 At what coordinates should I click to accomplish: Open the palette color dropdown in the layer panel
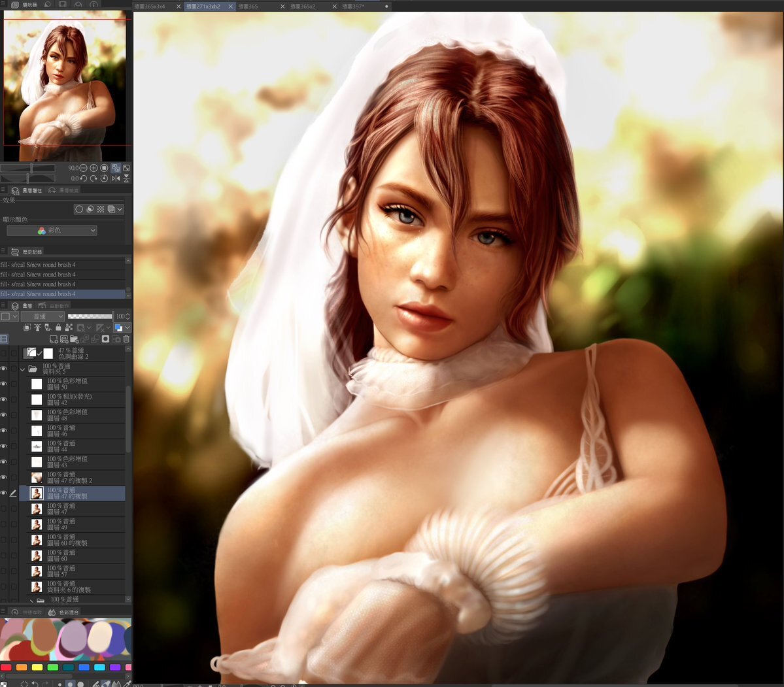click(9, 316)
